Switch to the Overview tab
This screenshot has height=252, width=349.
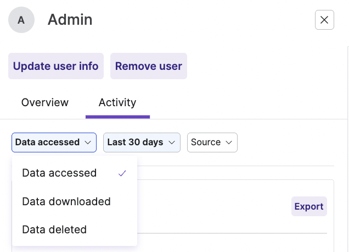click(x=45, y=102)
